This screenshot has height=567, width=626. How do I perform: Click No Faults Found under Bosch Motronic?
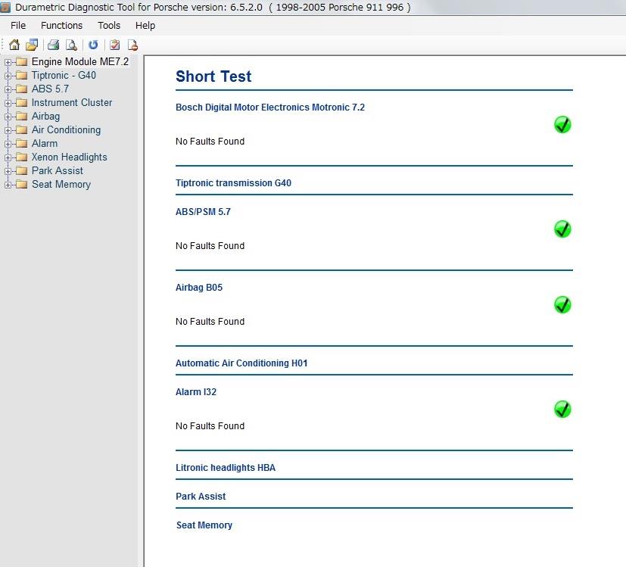210,142
